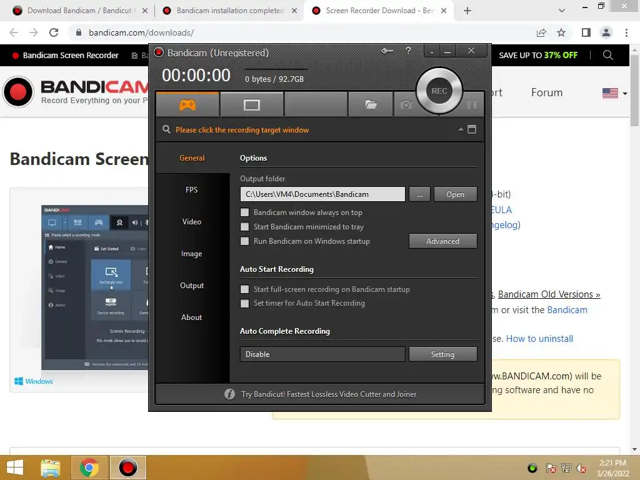Open language flag dropdown on website
This screenshot has width=640, height=480.
tap(614, 93)
